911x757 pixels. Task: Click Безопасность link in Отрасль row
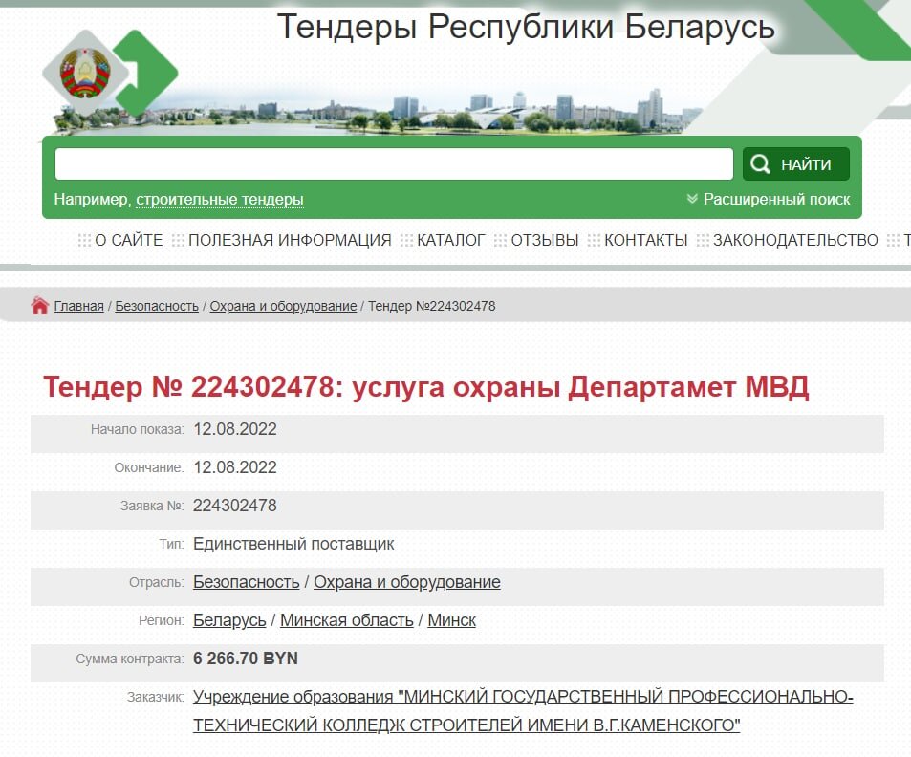point(247,582)
